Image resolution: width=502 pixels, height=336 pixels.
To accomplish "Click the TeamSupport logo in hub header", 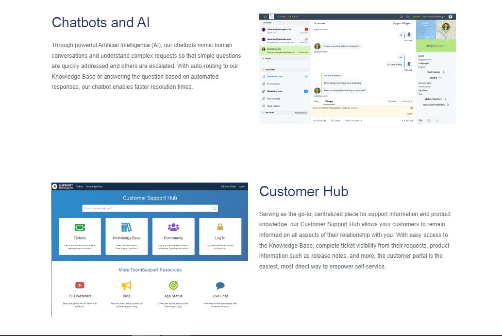I will 63,186.
